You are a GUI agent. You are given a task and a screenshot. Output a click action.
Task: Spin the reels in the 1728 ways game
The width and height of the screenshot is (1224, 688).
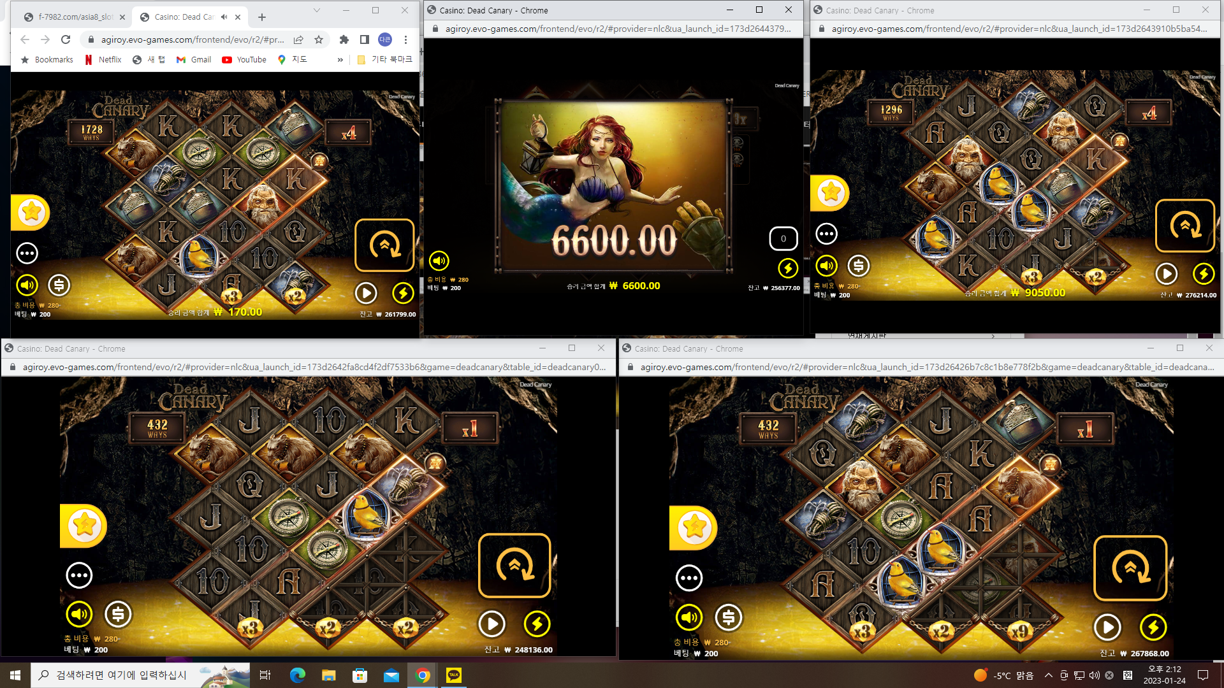pyautogui.click(x=384, y=245)
